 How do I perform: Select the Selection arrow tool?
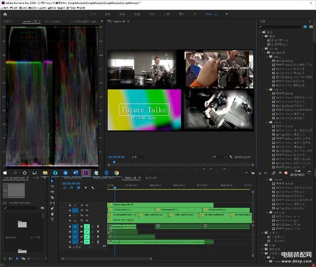[x=53, y=181]
